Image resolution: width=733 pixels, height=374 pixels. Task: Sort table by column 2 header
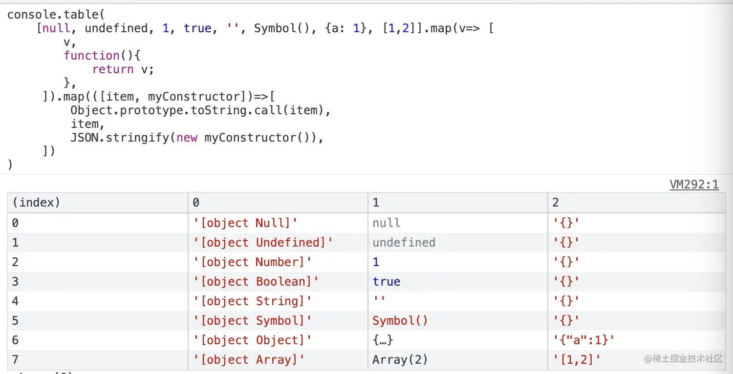click(x=556, y=203)
